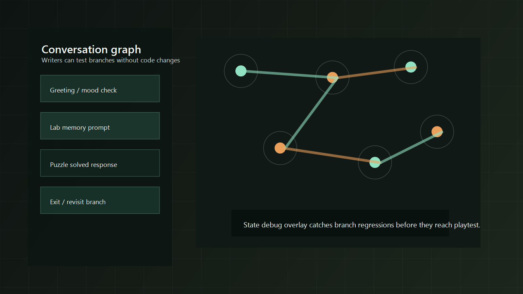The image size is (523, 294).
Task: Click the circle outline around the top-left node
Action: tap(241, 54)
